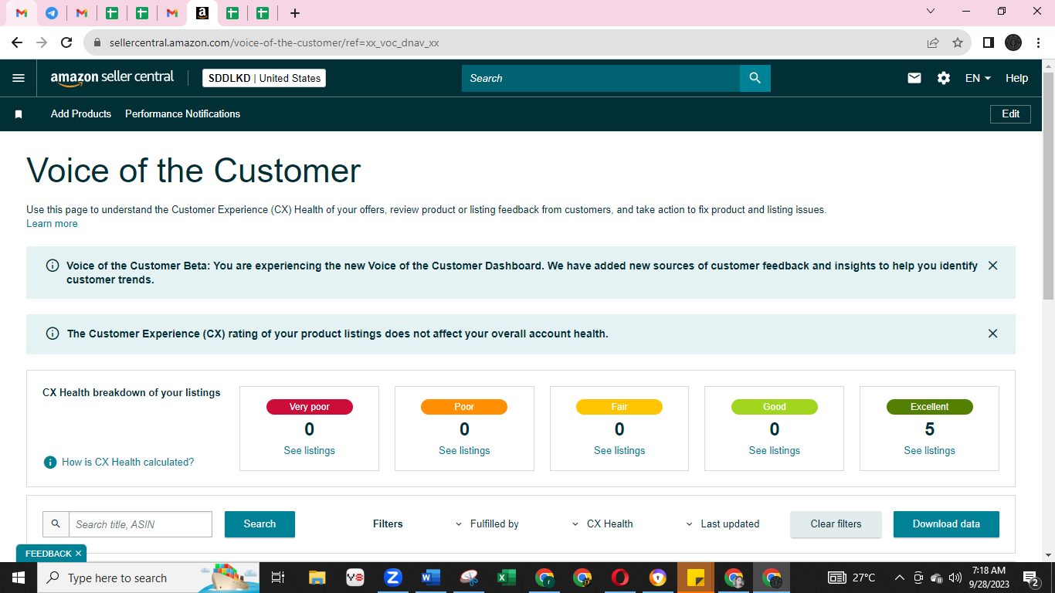Bookmark this page with the star icon
The height and width of the screenshot is (593, 1055).
[958, 42]
